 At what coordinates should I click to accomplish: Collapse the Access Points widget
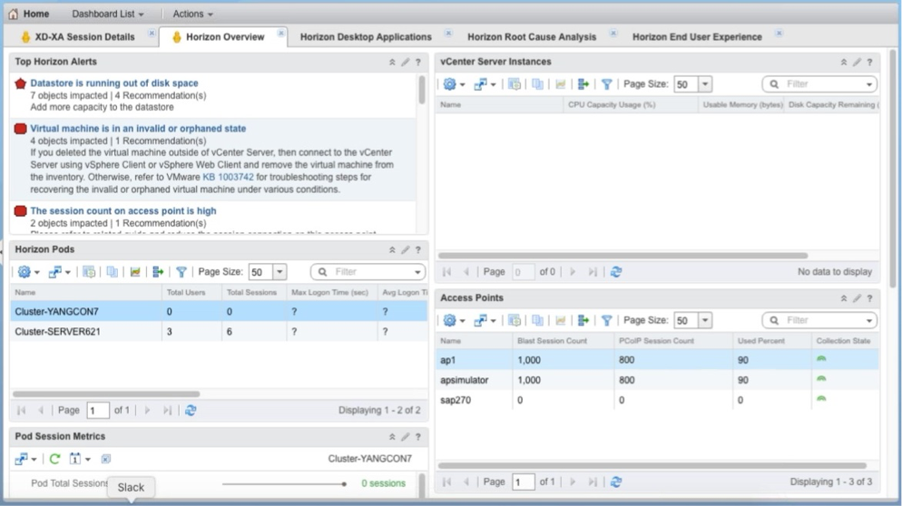[x=843, y=298]
